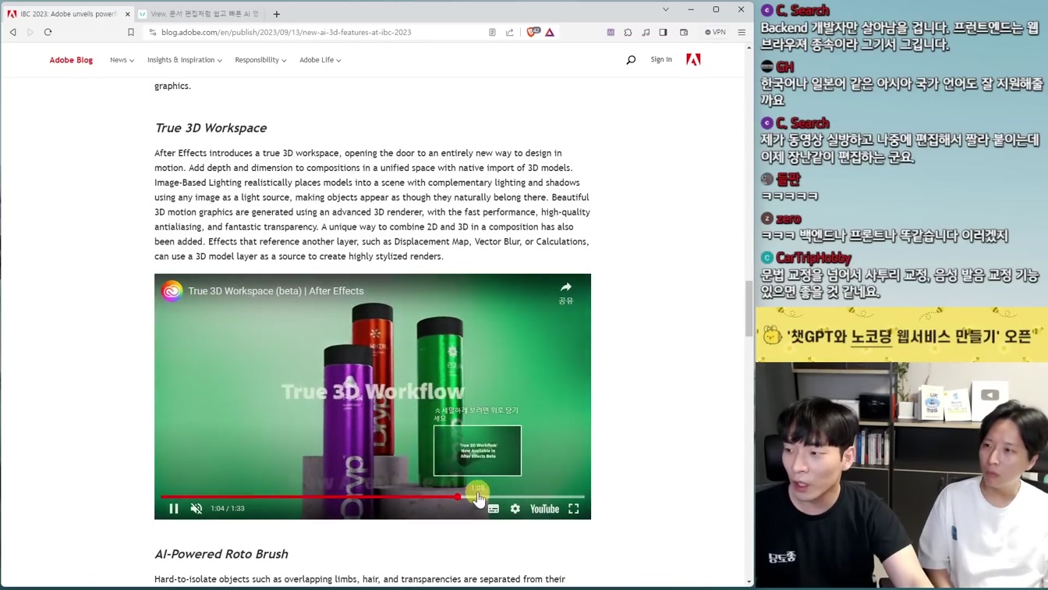Click the zero chat username
The width and height of the screenshot is (1048, 590).
pyautogui.click(x=788, y=219)
